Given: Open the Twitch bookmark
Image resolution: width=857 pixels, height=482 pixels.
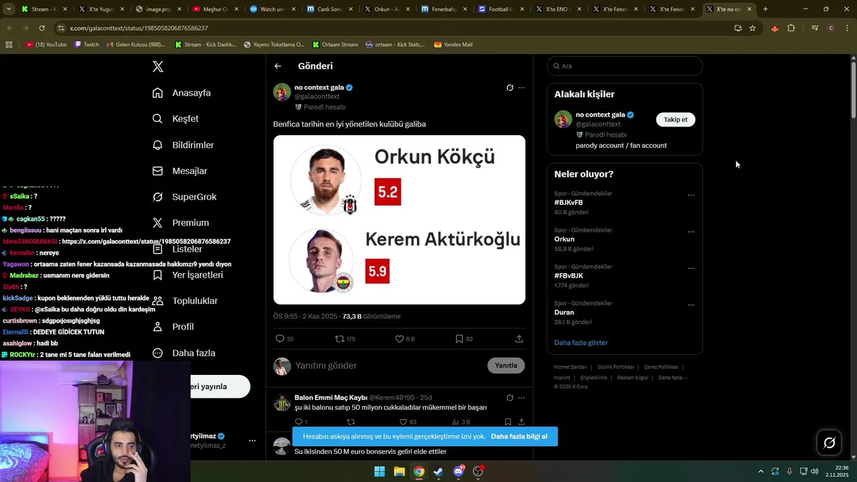Looking at the screenshot, I should pos(86,44).
